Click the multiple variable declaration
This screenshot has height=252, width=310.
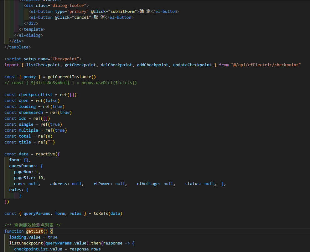coord(28,130)
